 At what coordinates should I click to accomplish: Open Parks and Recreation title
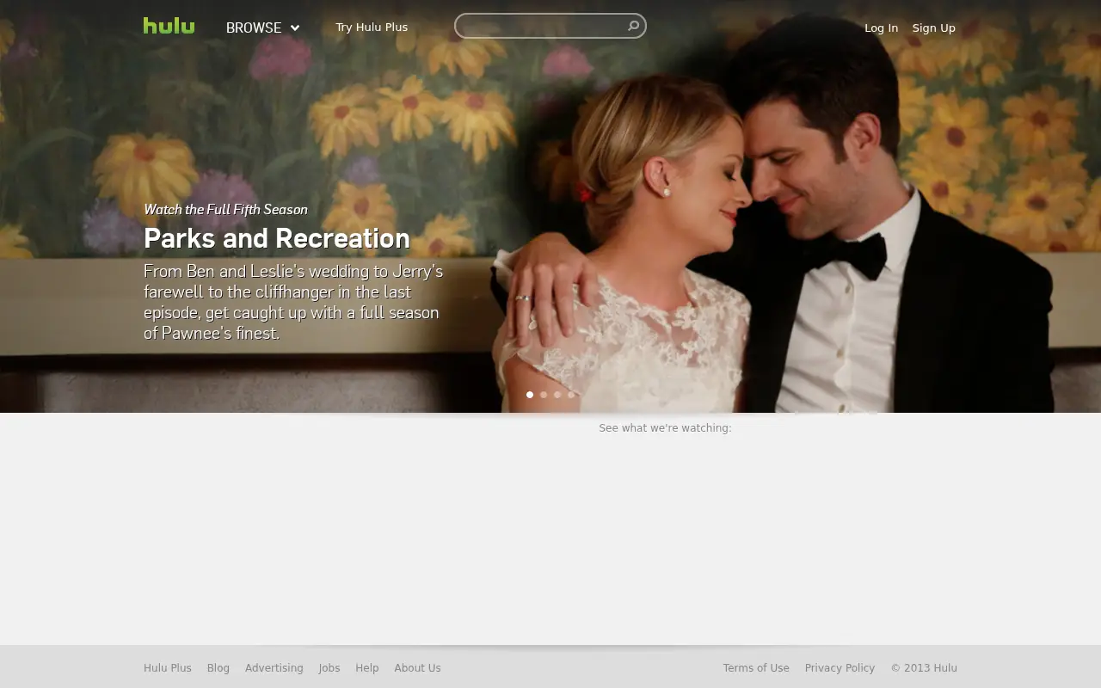277,237
